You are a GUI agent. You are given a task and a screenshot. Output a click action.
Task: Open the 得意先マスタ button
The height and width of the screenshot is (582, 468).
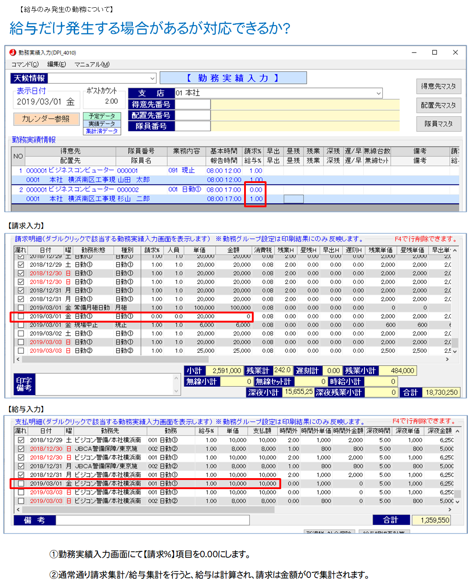438,86
